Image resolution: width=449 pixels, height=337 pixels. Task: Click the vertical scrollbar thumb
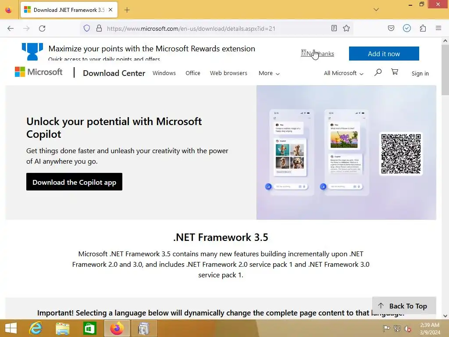[x=445, y=70]
